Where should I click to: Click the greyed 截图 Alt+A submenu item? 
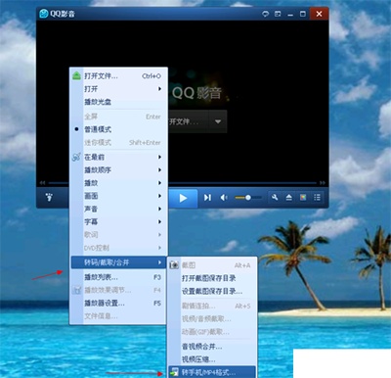coord(212,265)
